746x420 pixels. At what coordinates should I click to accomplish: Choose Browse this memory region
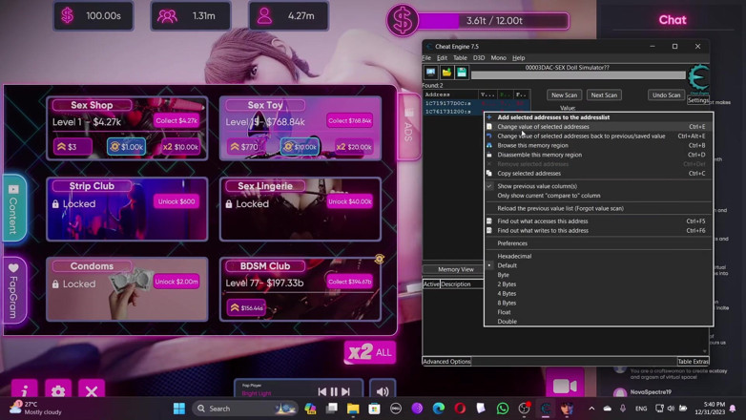[x=598, y=145]
